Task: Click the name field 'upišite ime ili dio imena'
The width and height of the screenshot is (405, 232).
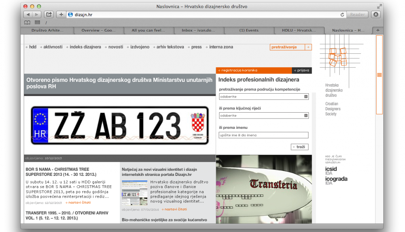Action: pos(263,135)
